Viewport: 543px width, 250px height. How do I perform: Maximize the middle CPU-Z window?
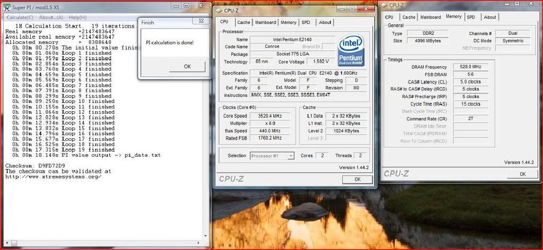352,8
